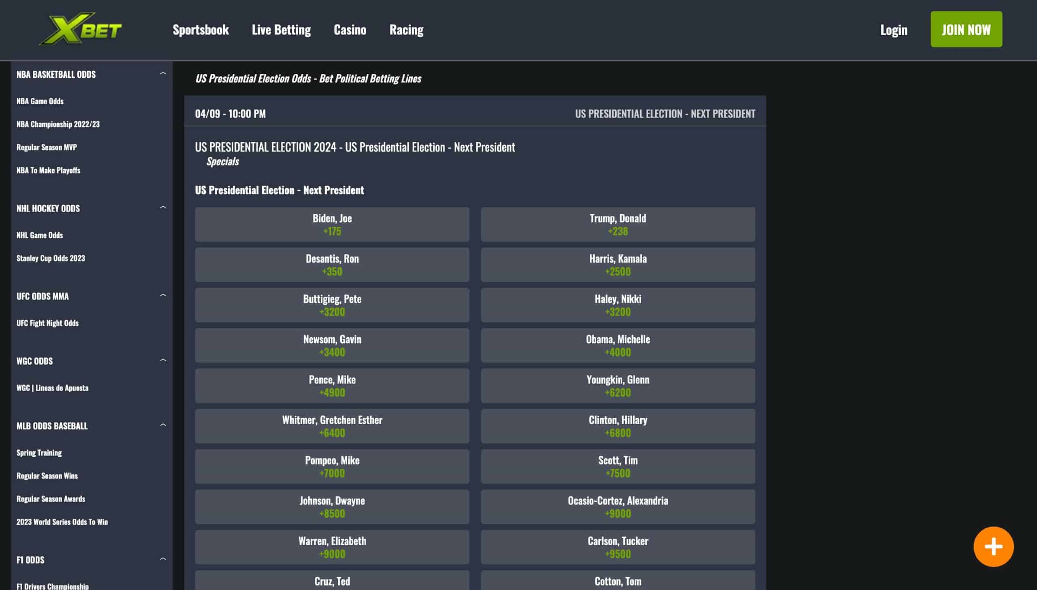Select Obama, Michelle at +4000

(618, 346)
